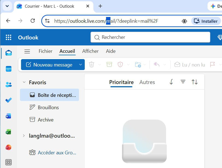Close the Courrier - Marc L tab
Screen dimensions: 222x168
[88, 6]
